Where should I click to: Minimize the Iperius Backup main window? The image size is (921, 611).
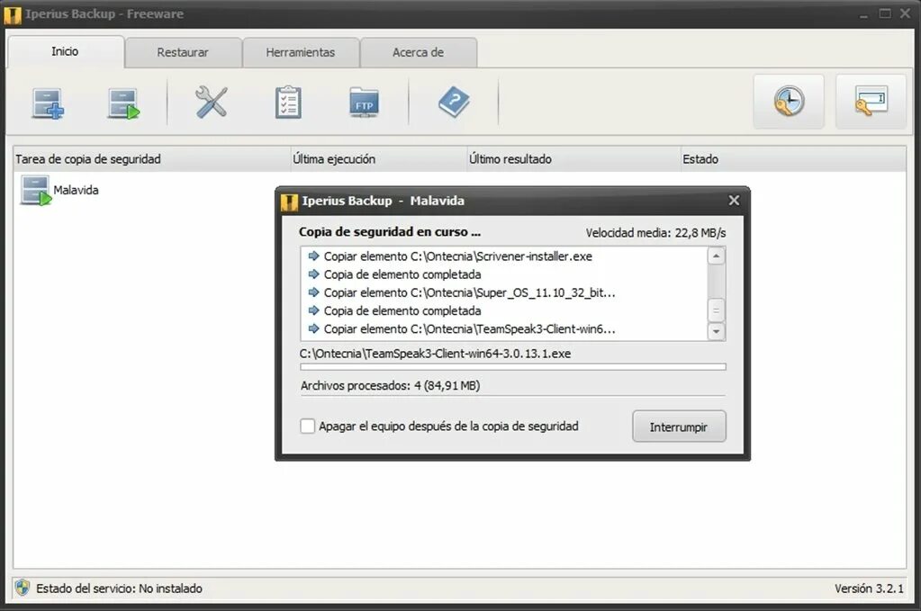click(863, 14)
